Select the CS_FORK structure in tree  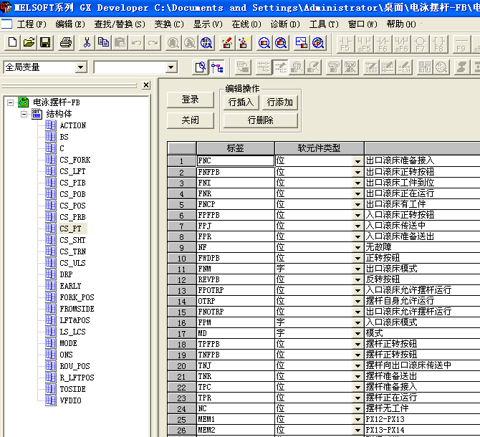75,160
